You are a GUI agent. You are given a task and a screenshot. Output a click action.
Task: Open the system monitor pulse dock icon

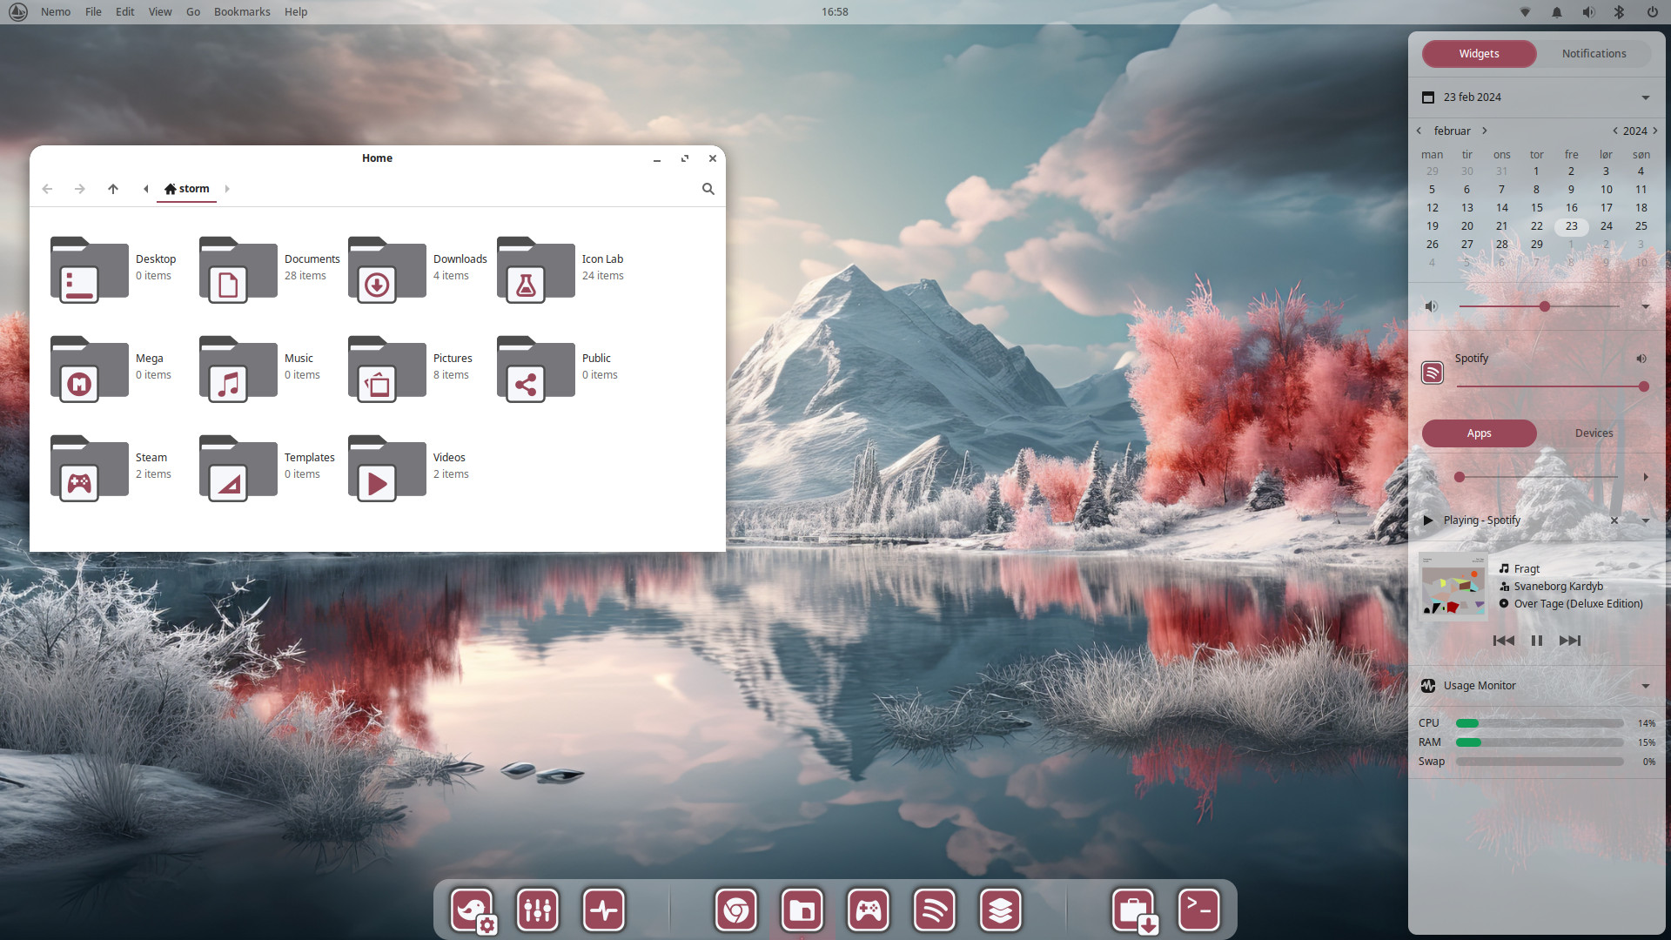point(604,910)
